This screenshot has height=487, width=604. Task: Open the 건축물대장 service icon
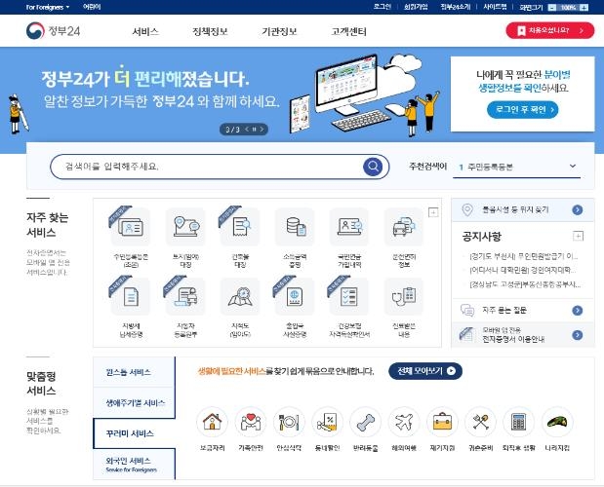[x=240, y=227]
